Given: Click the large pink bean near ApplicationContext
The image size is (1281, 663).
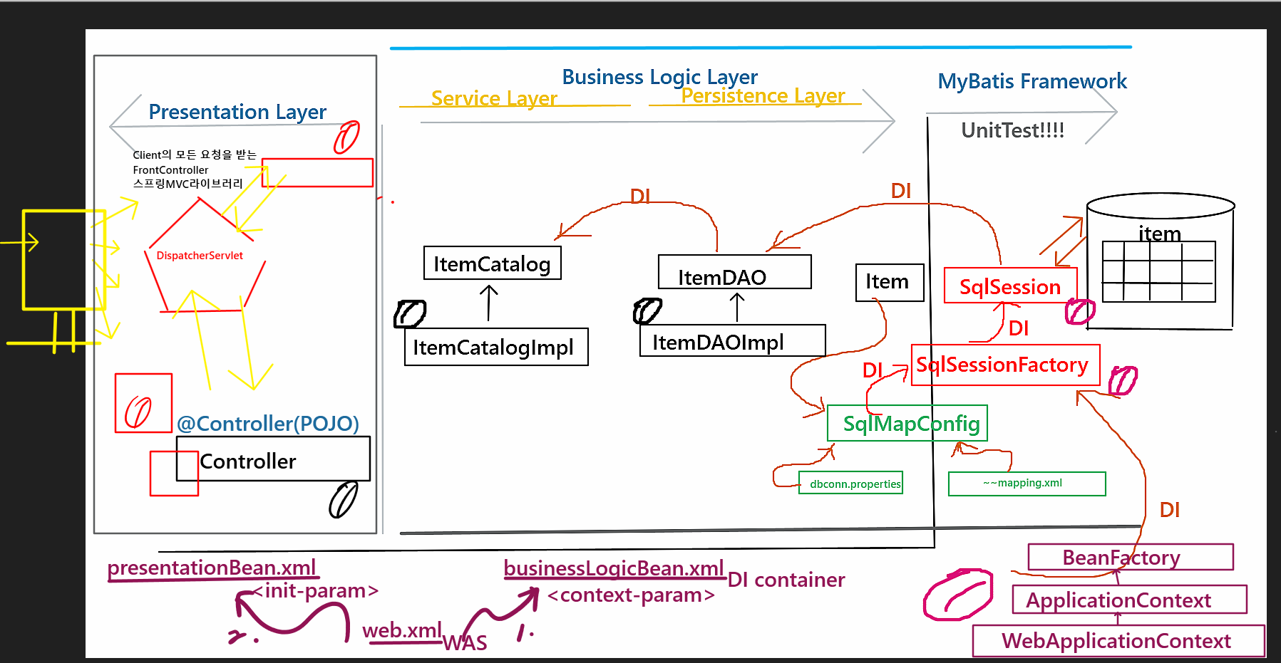Looking at the screenshot, I should tap(957, 595).
